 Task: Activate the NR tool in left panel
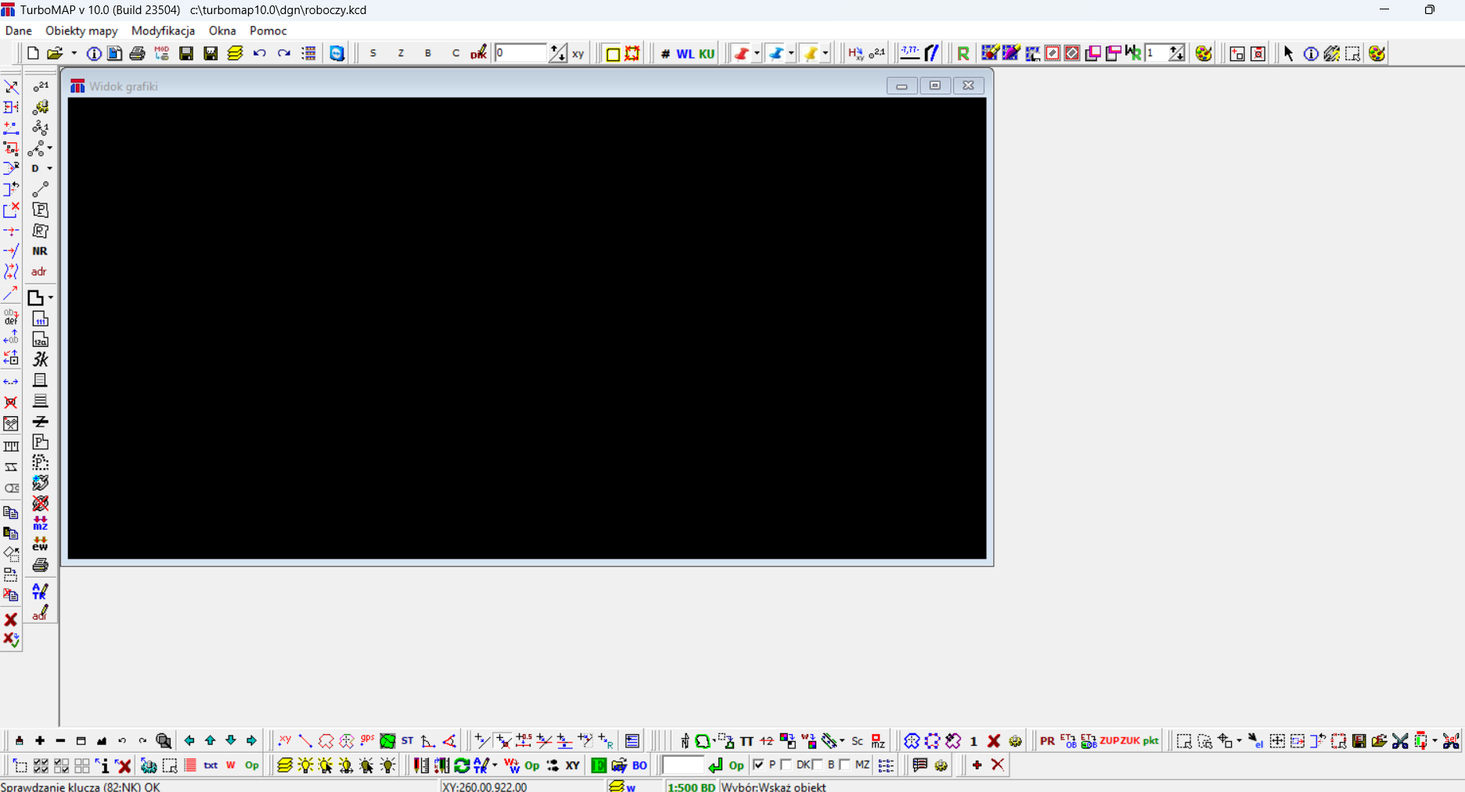[39, 250]
